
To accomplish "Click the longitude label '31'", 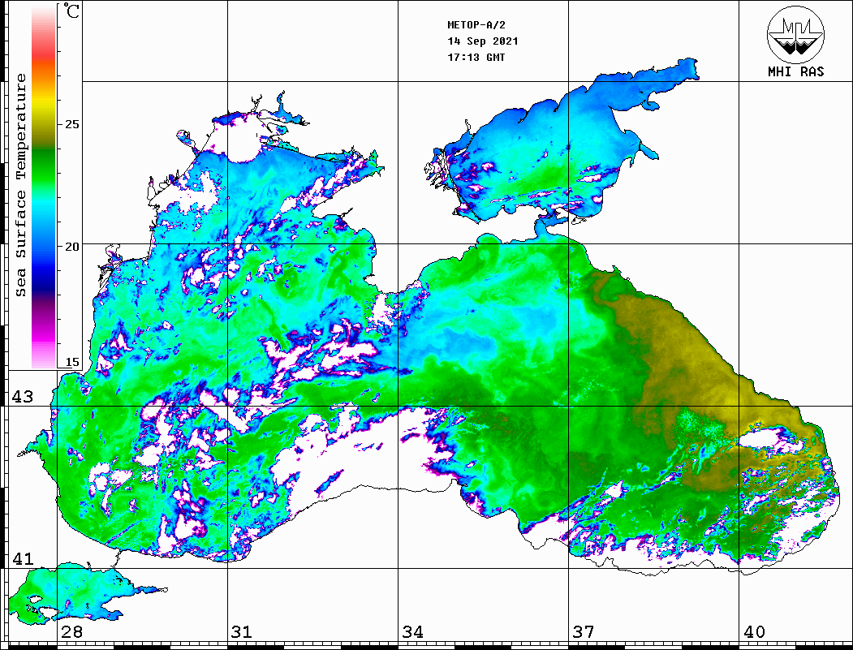I will click(x=242, y=631).
